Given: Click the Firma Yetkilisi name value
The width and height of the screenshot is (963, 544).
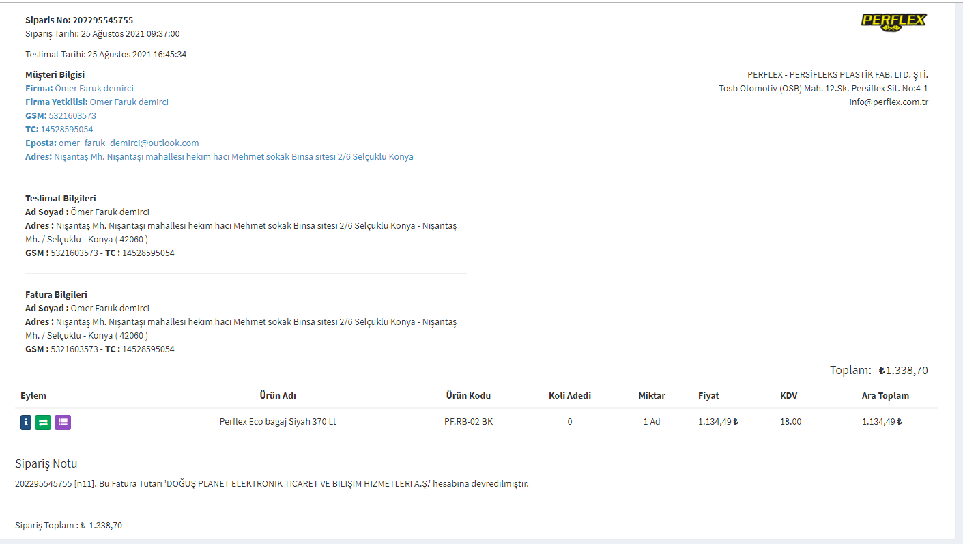Looking at the screenshot, I should [129, 102].
